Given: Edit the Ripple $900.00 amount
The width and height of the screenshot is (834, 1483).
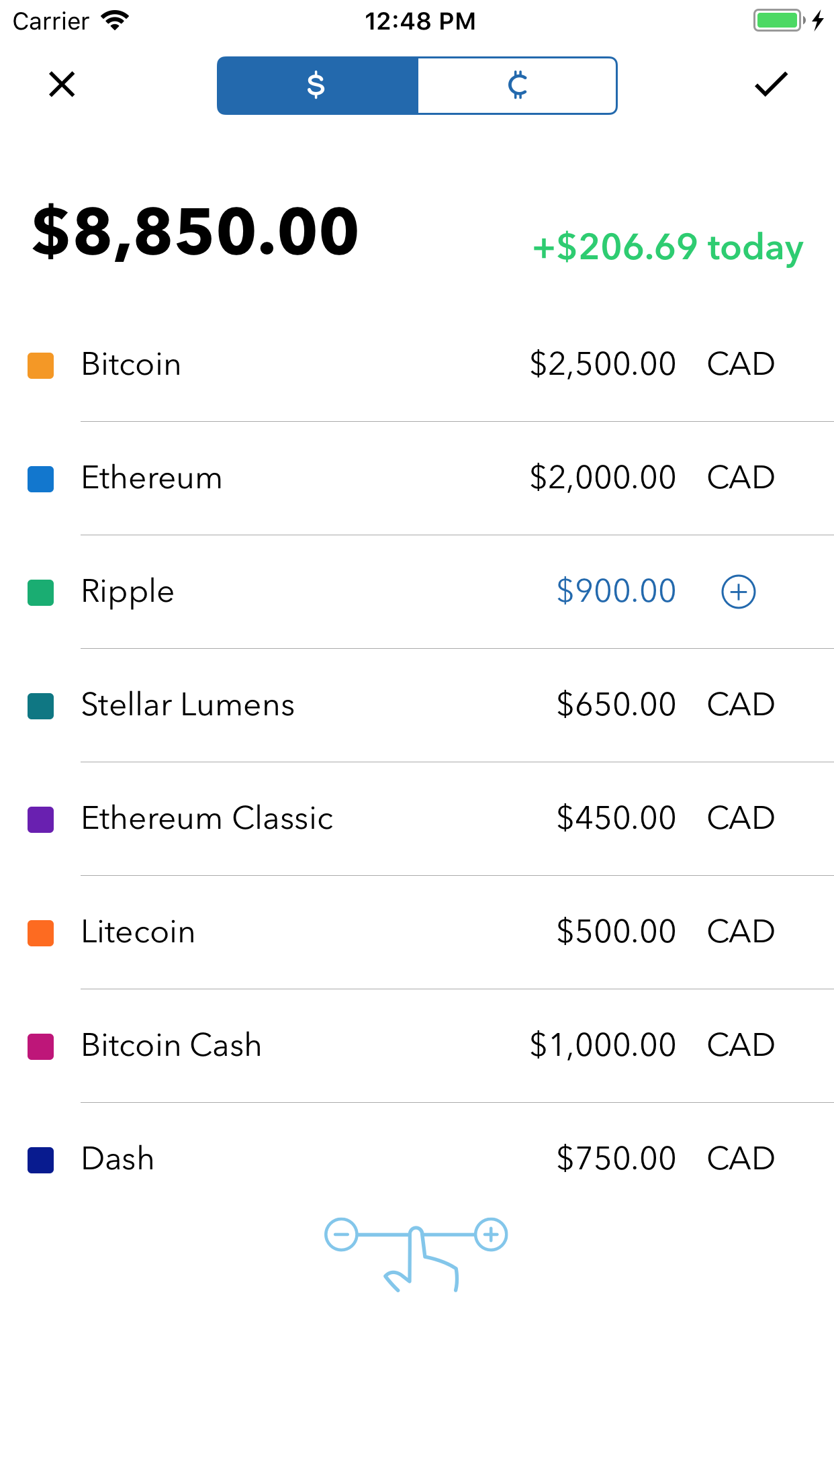Looking at the screenshot, I should click(x=616, y=592).
